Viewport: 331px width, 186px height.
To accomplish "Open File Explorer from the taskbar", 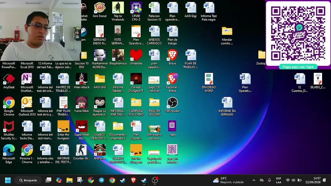I will point(69,180).
